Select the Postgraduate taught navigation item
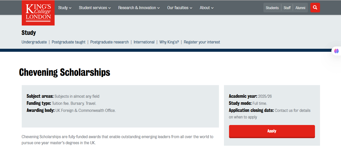This screenshot has height=150, width=341. tap(69, 42)
